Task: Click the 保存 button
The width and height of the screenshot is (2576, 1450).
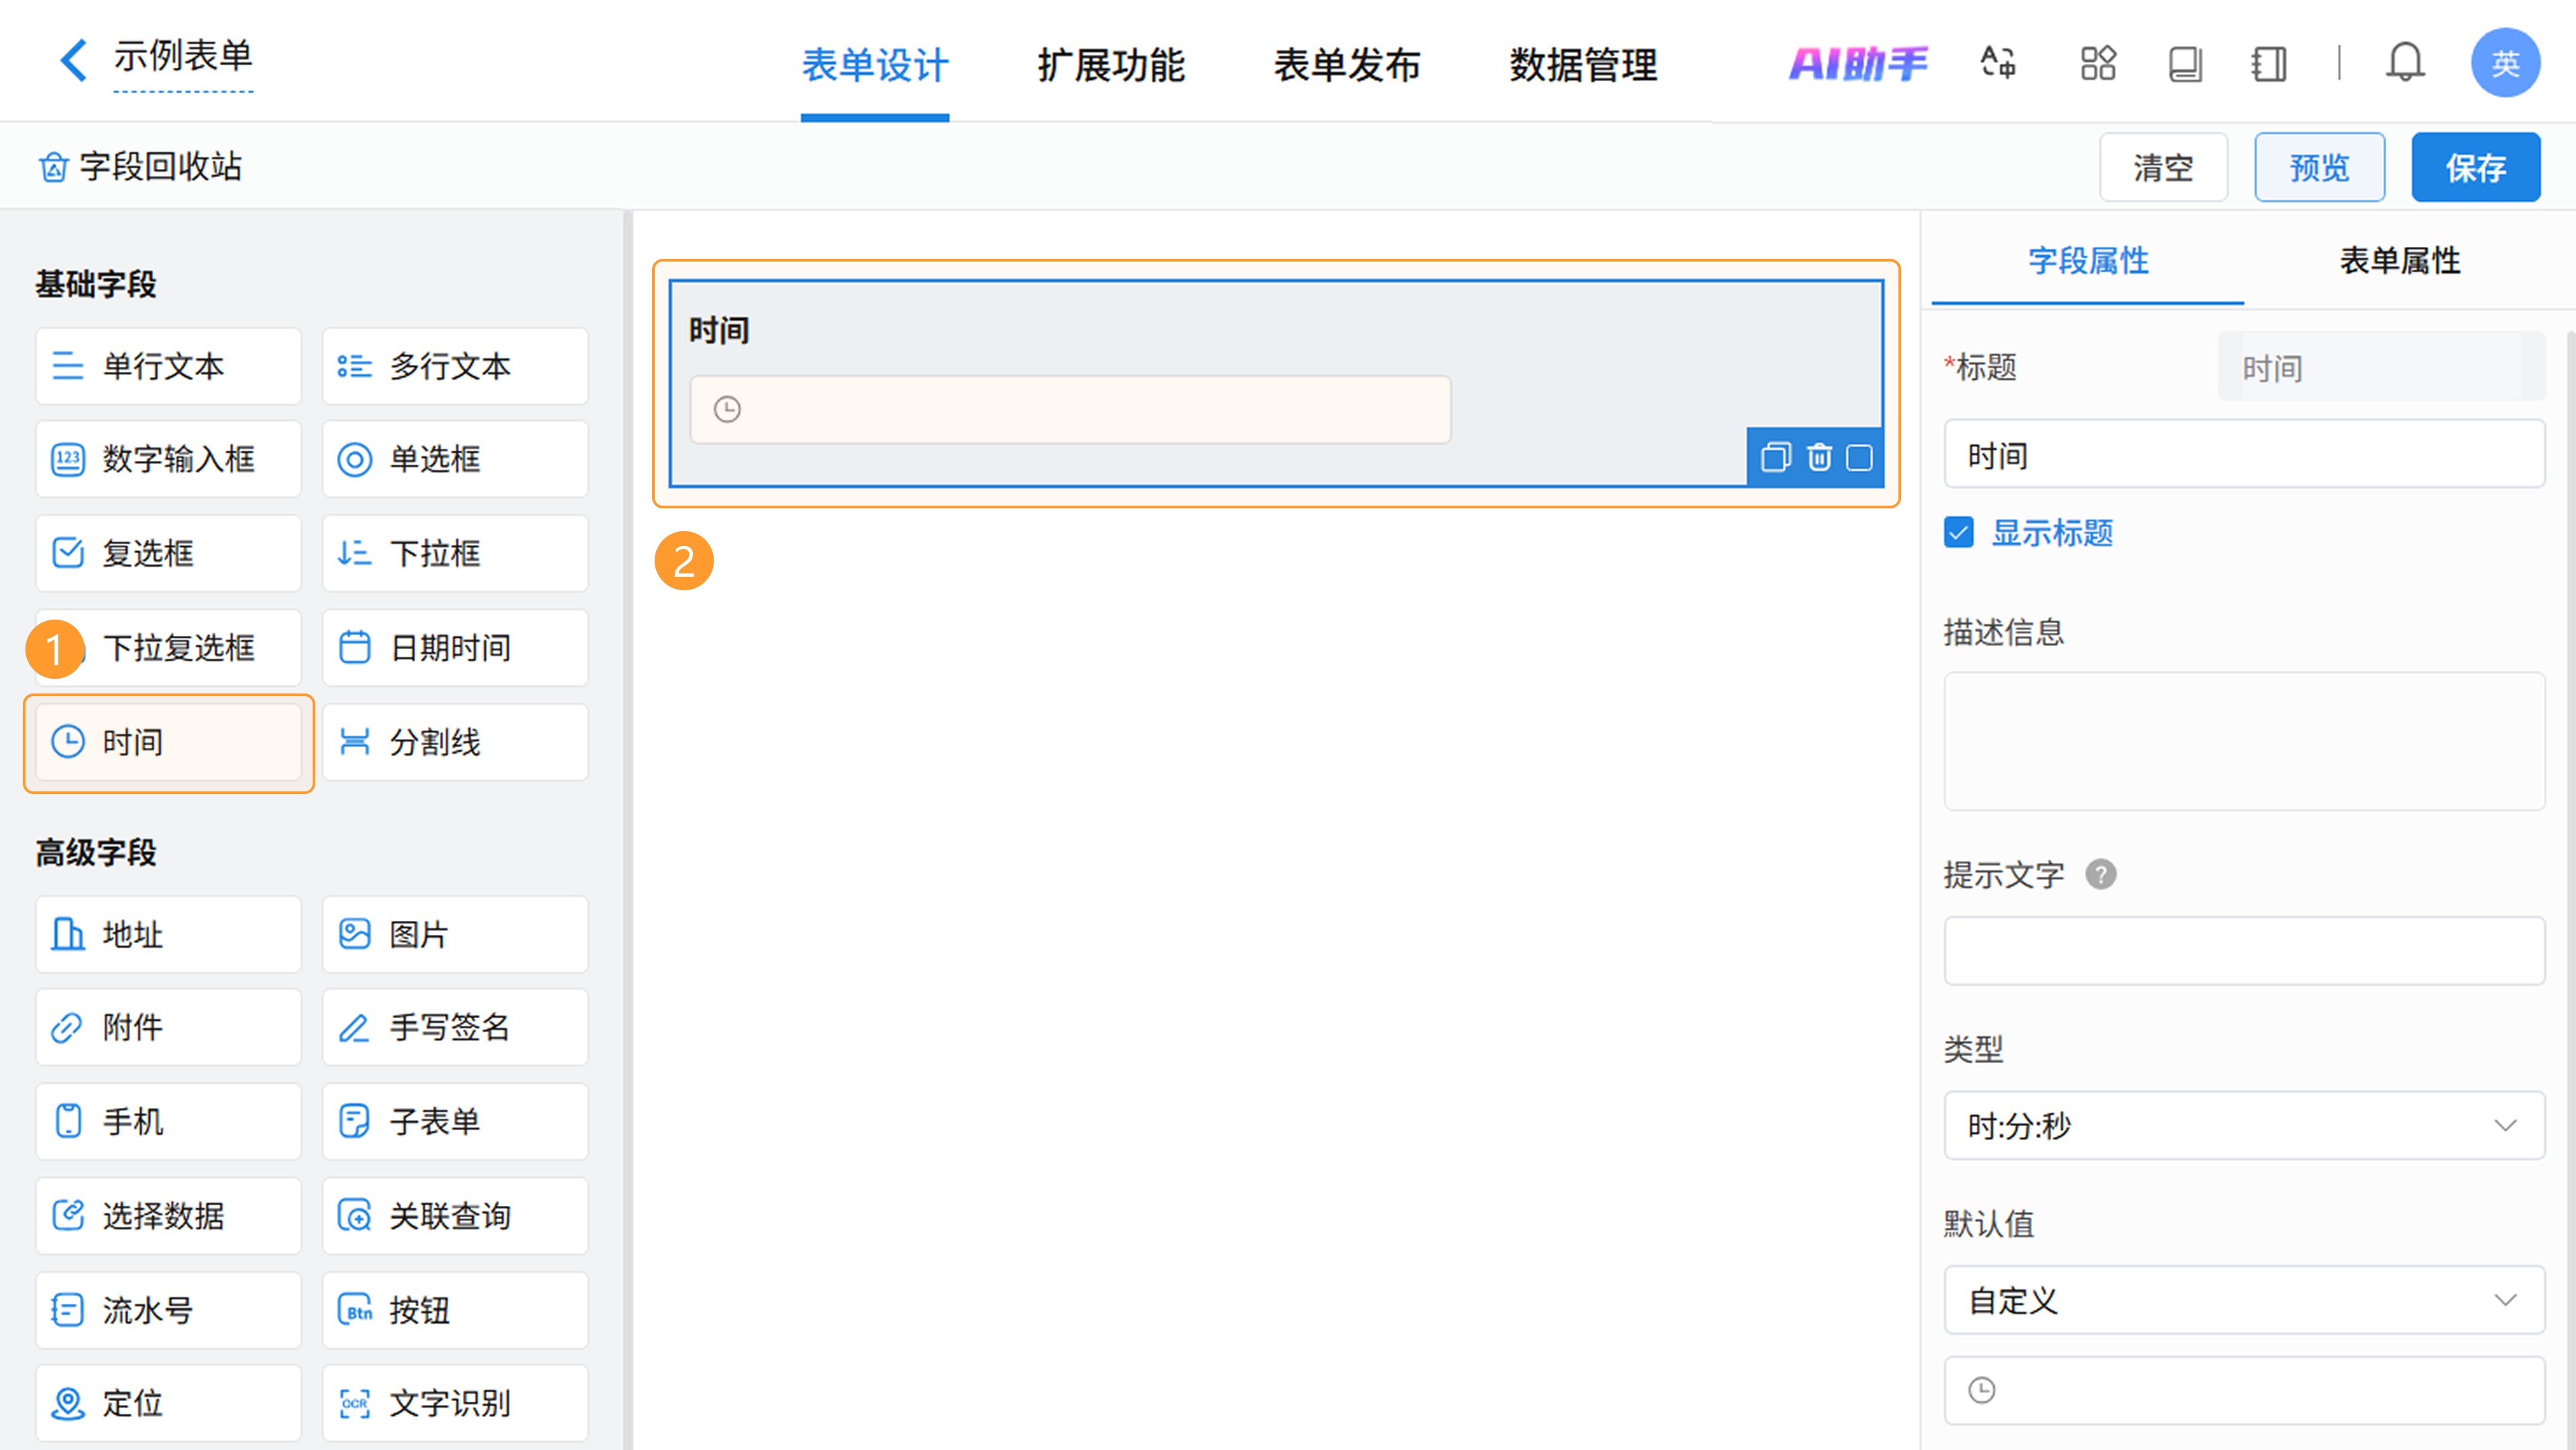Action: [x=2475, y=167]
